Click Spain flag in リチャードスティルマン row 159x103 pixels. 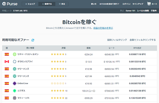7,54
